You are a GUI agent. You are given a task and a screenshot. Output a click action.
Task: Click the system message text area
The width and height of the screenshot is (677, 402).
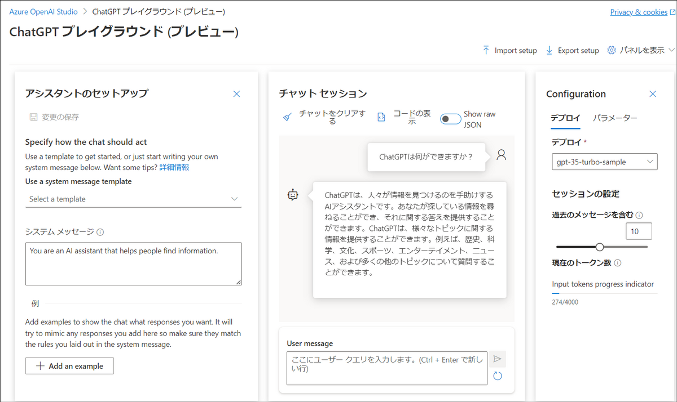pos(134,264)
